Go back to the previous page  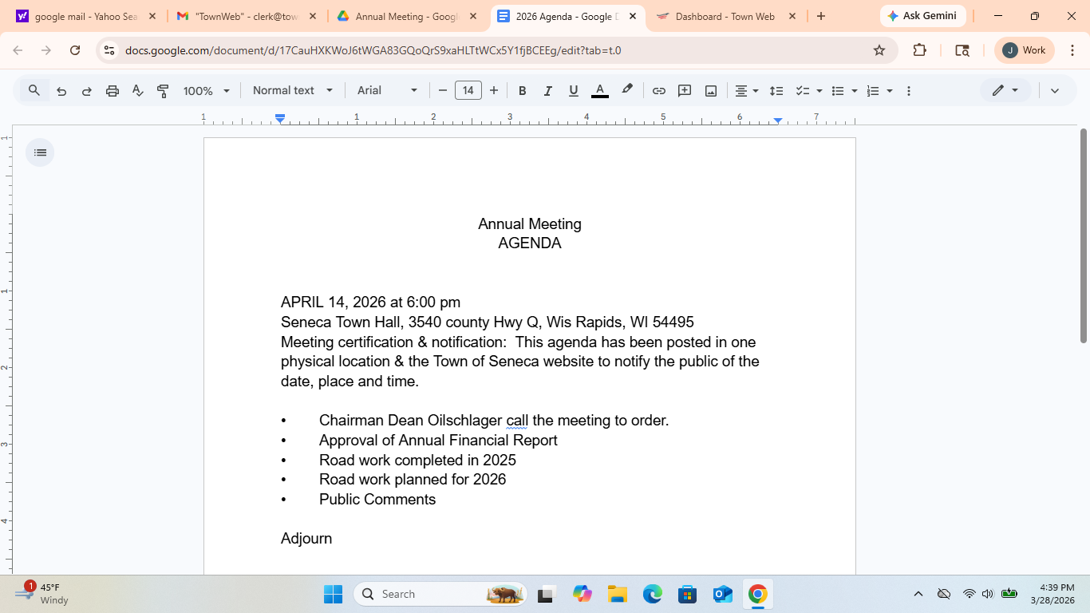(18, 50)
